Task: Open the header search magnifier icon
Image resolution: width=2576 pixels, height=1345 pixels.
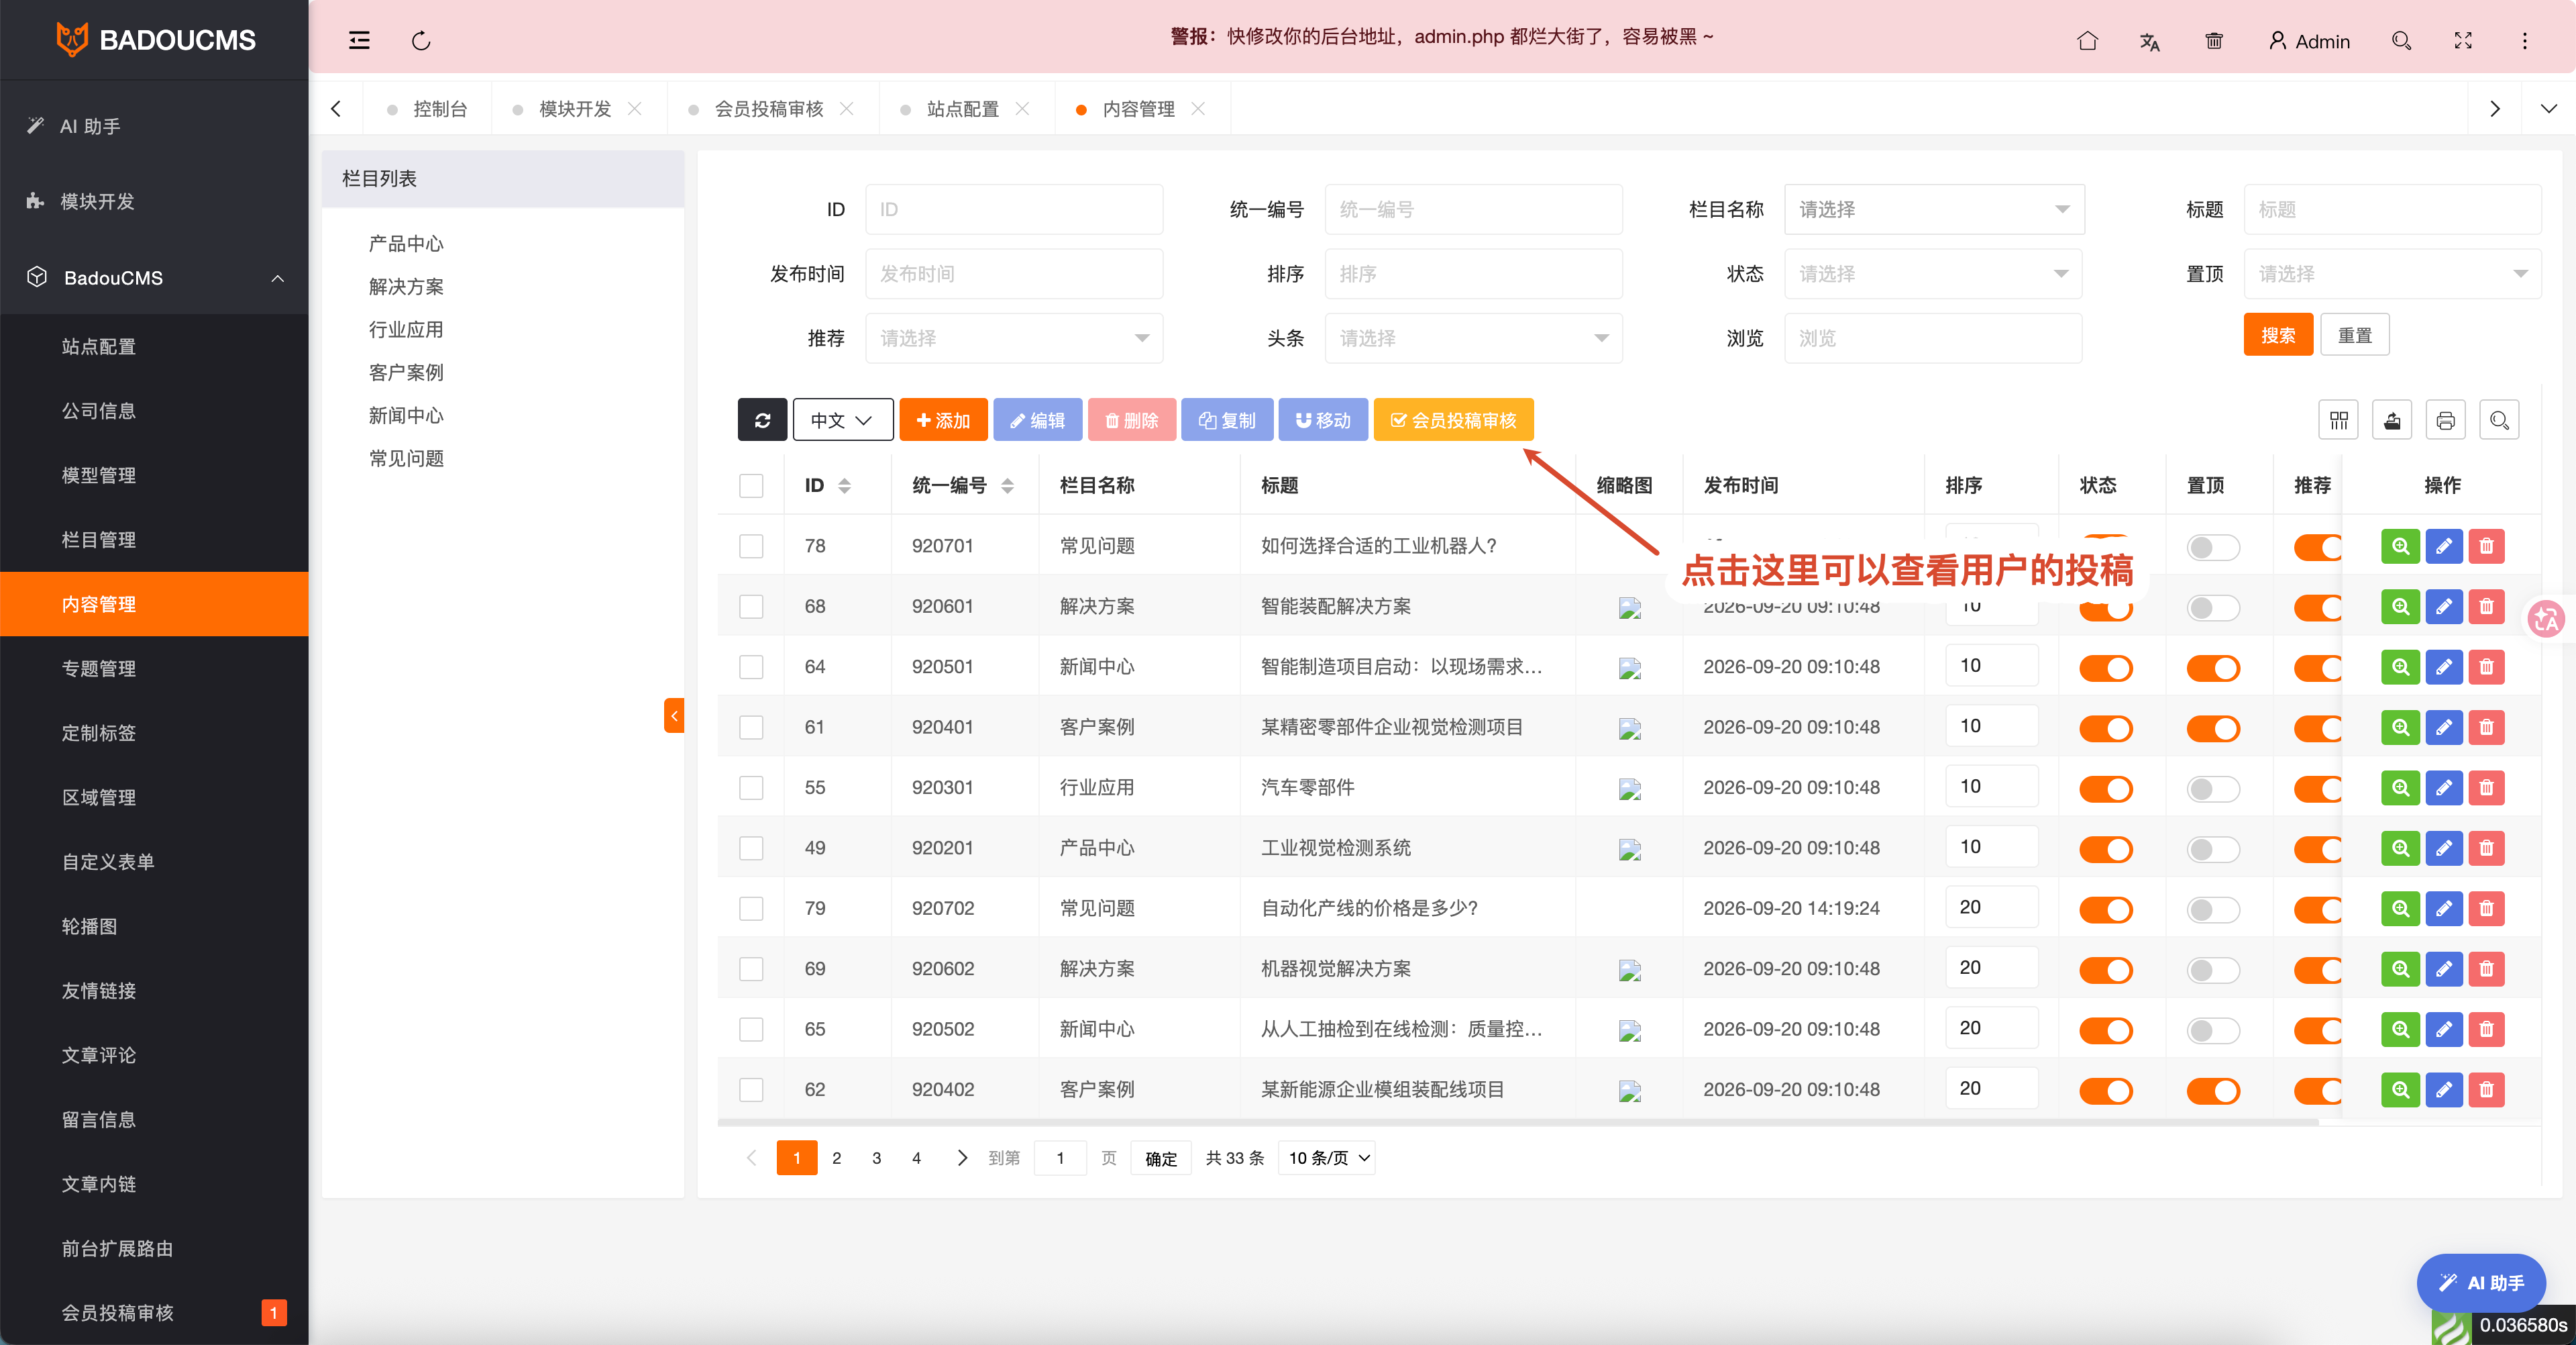Action: [2401, 41]
